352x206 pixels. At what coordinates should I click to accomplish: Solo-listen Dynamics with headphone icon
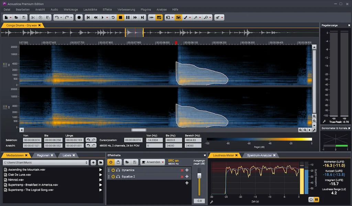(x=118, y=170)
